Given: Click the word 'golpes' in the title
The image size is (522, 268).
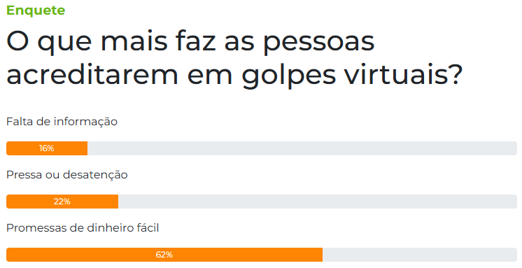Looking at the screenshot, I should [x=289, y=76].
